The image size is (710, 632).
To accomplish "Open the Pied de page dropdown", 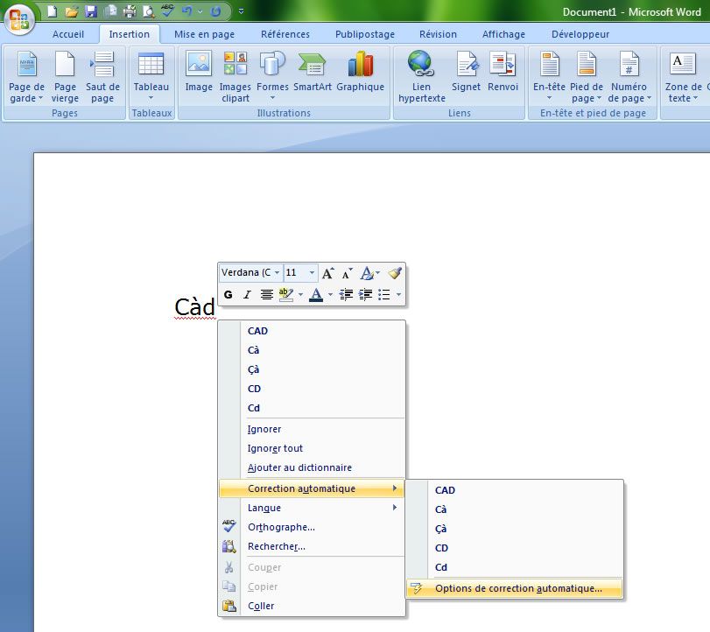I will 586,77.
